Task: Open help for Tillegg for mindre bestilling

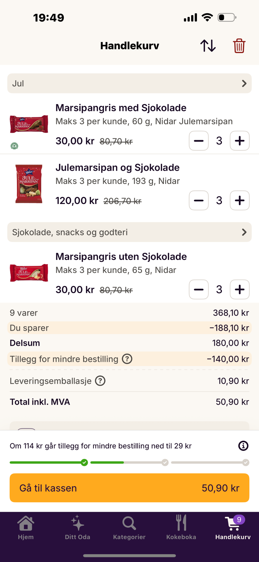Action: (127, 359)
